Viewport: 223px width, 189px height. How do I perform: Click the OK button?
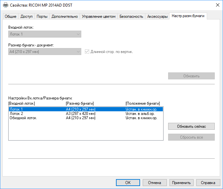128,182
